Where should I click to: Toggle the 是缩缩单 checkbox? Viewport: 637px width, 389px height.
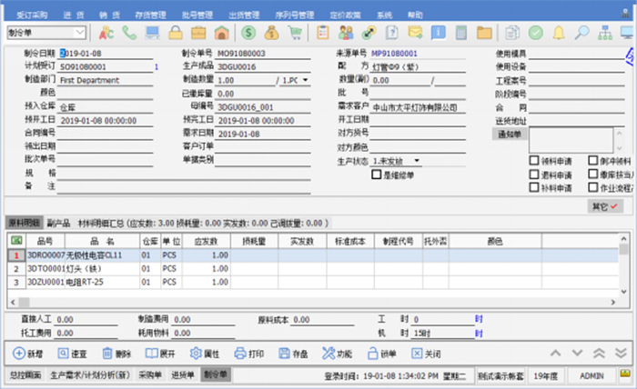(377, 175)
